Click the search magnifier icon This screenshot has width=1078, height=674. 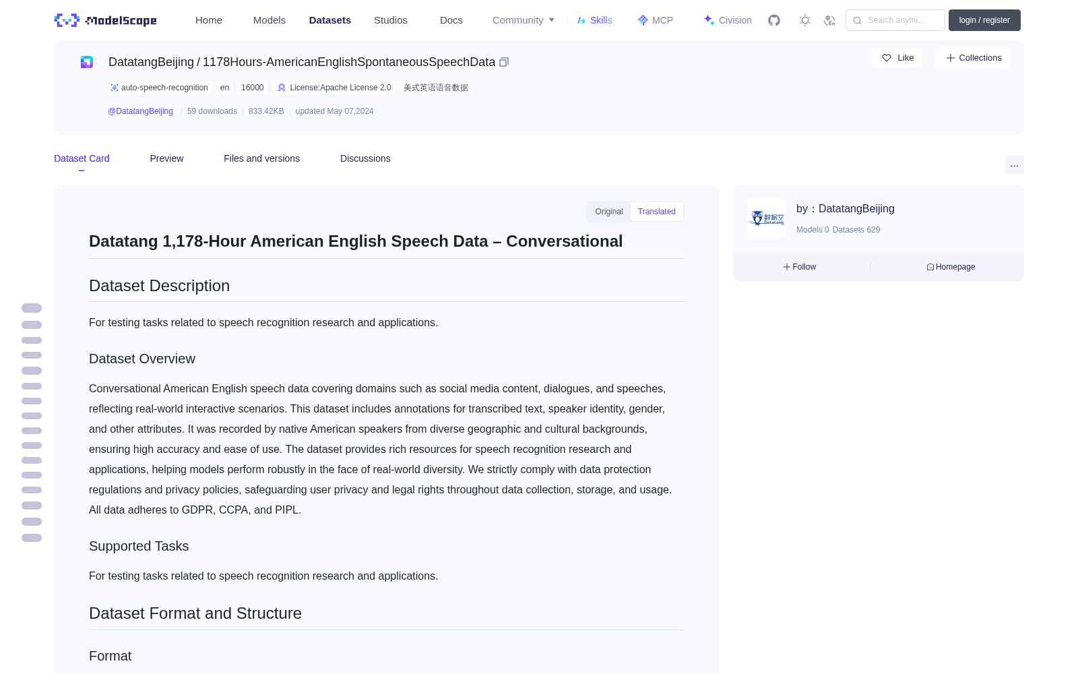coord(857,20)
